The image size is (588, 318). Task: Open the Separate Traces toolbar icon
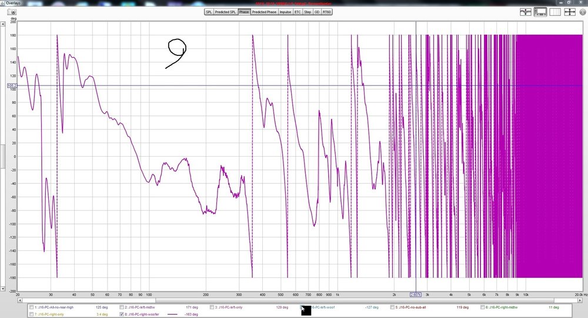[525, 12]
